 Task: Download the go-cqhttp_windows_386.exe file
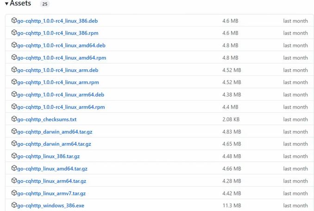tap(50, 205)
